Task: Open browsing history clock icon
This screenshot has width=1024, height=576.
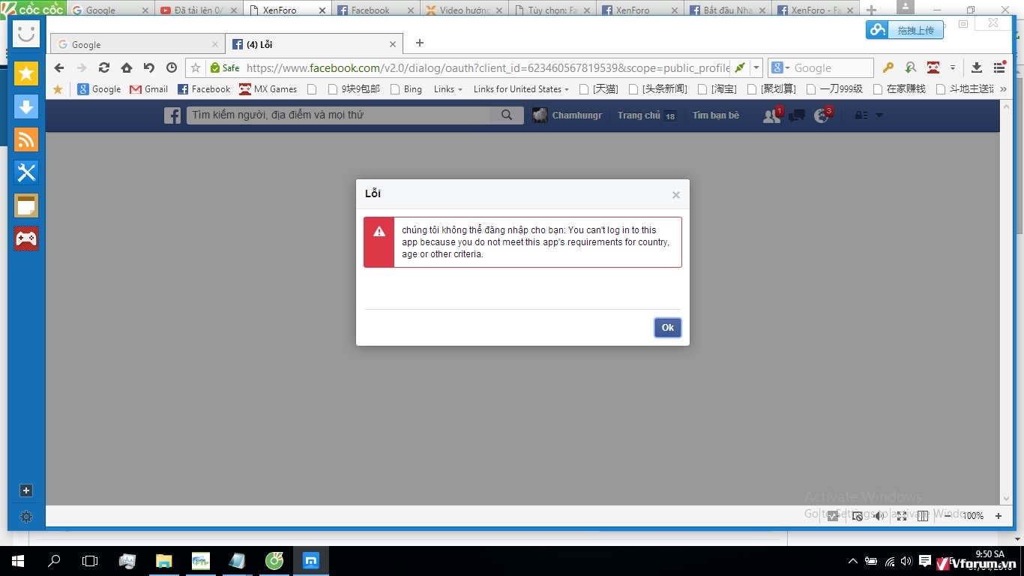Action: (x=172, y=67)
